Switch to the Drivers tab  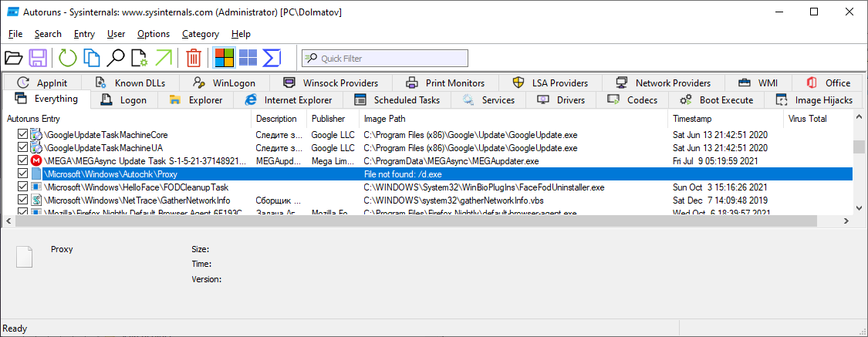[x=562, y=100]
